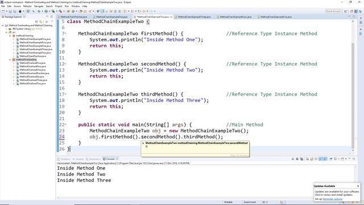Select MethodOverloadSix.java in Package Explorer
Screen dimensions: 364x205
pos(32,76)
